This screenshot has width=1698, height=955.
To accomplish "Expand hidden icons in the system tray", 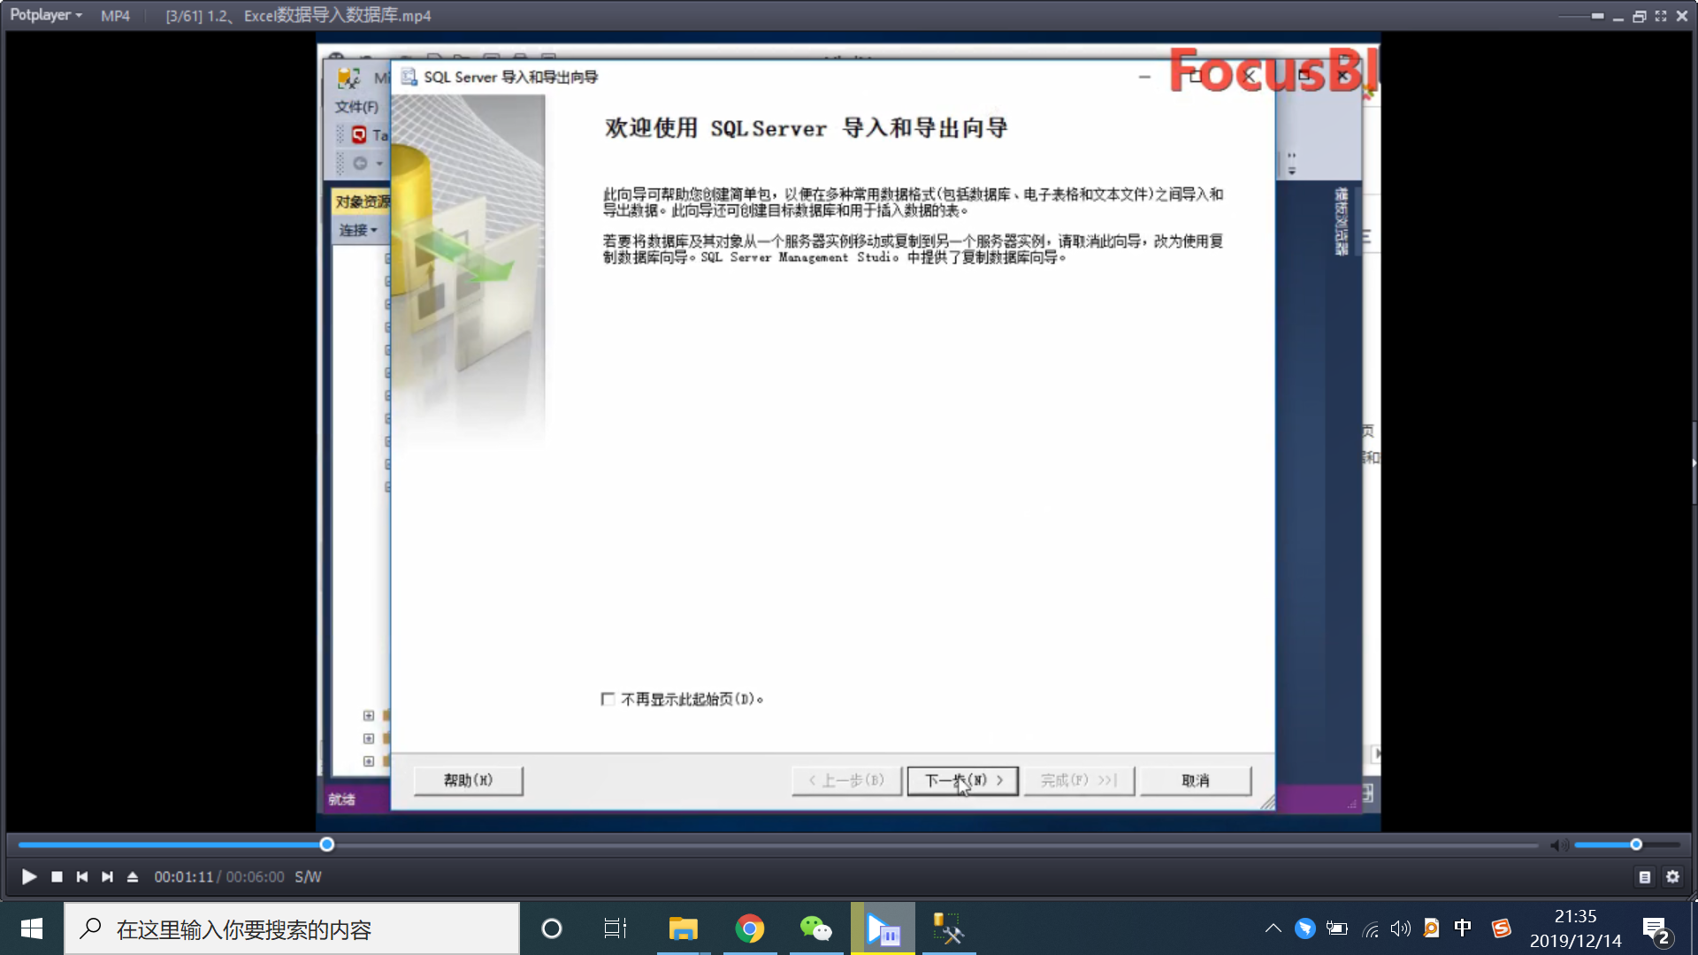I will [x=1272, y=928].
